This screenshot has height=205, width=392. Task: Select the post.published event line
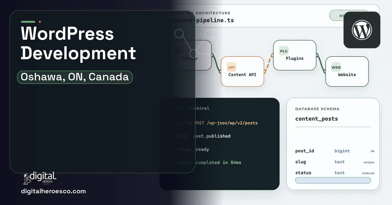pyautogui.click(x=202, y=136)
